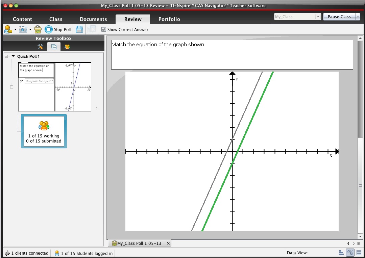Open the screen capture dropdown arrow
This screenshot has width=365, height=258.
[x=30, y=30]
